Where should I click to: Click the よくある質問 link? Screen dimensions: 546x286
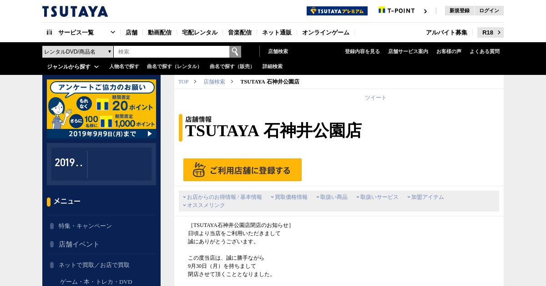(485, 51)
